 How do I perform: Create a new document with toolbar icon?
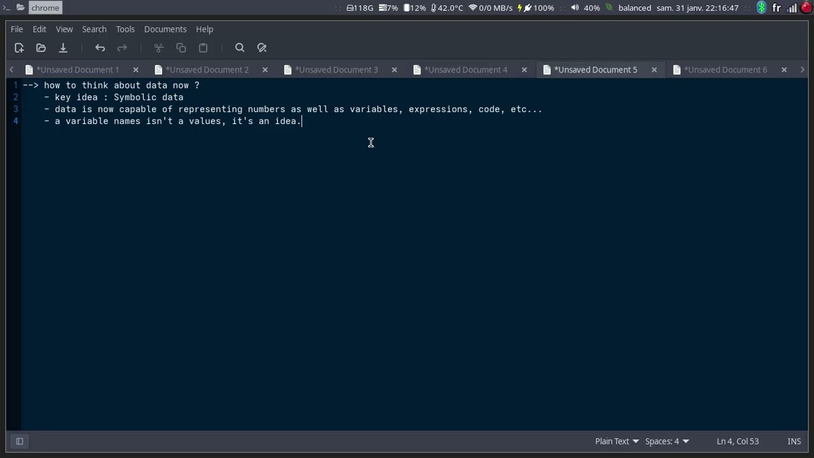click(x=19, y=48)
